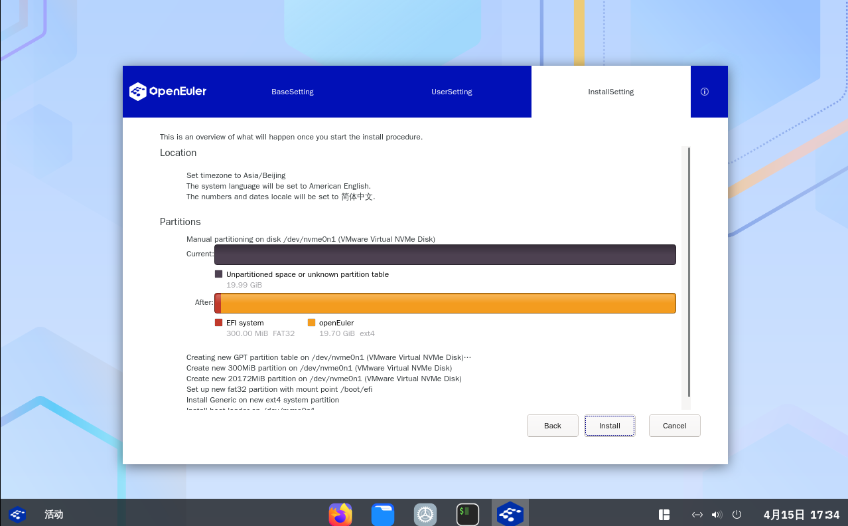
Task: Click '19.70 GiB ext4' text
Action: tap(347, 333)
